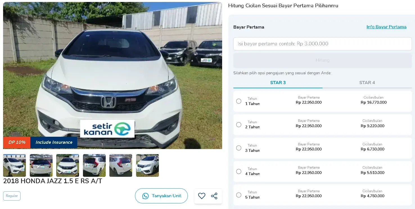The height and width of the screenshot is (209, 415).
Task: Click WhatsApp icon in Tanyakan Unit button
Action: pyautogui.click(x=145, y=196)
